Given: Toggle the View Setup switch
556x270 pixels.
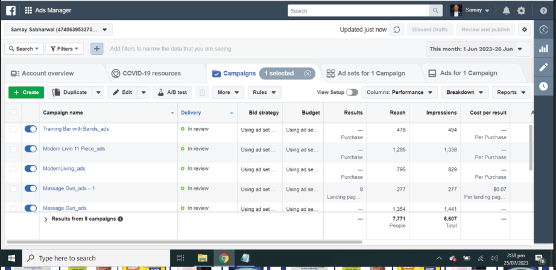Looking at the screenshot, I should [x=352, y=92].
